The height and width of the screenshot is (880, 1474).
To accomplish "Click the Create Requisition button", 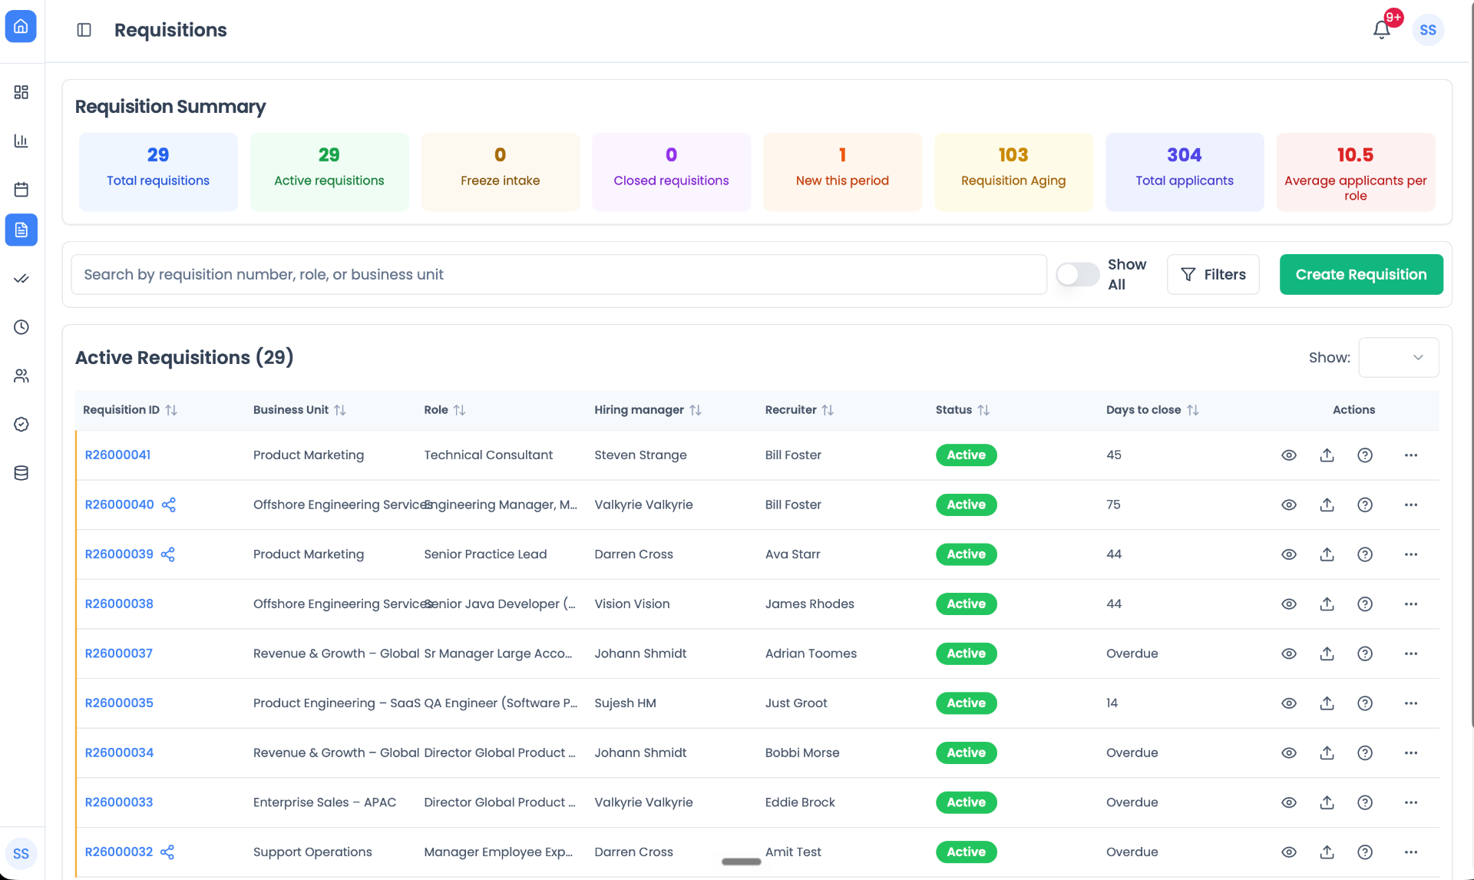I will click(x=1361, y=274).
